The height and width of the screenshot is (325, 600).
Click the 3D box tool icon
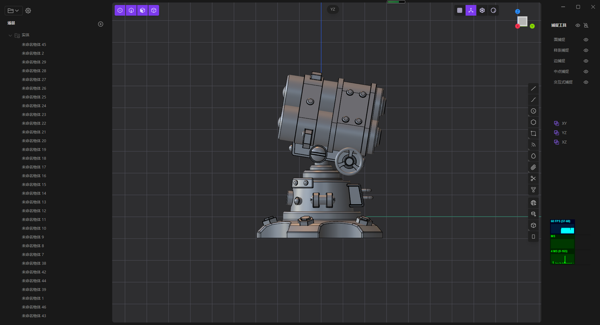click(533, 225)
